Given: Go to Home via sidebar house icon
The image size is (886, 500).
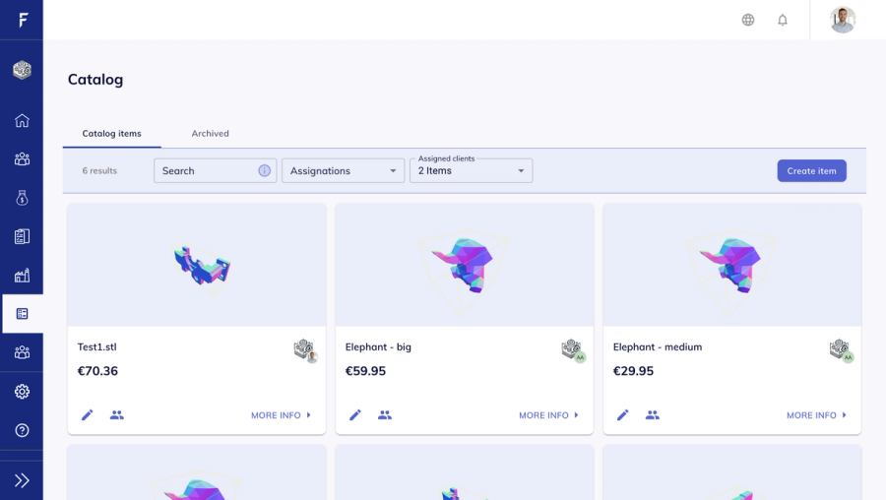Looking at the screenshot, I should click(22, 120).
